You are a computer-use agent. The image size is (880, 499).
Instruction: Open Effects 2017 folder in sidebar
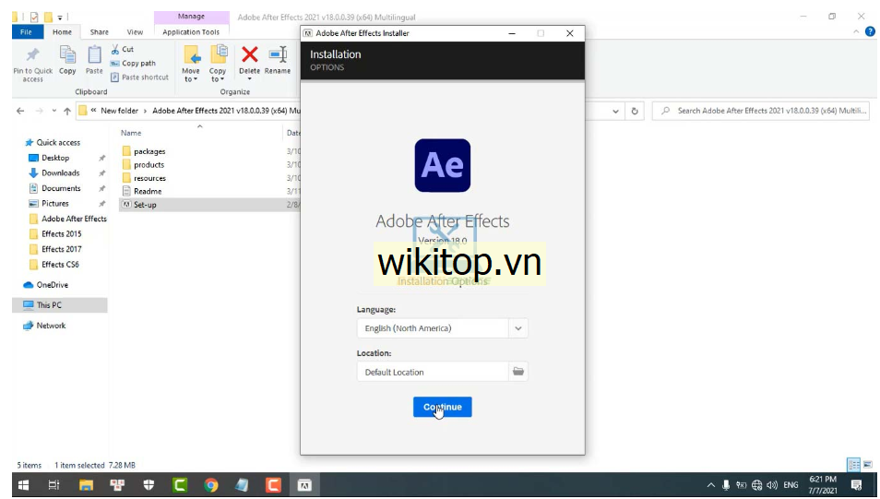[61, 249]
